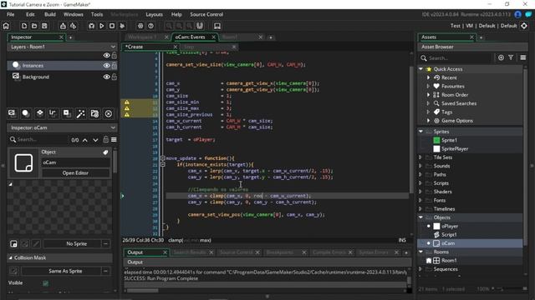Create a new project from the toolbar
This screenshot has width=535, height=300.
24,26
